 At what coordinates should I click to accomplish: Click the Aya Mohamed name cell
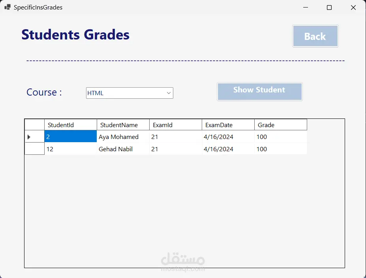123,137
